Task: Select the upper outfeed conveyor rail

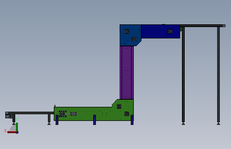Action: (x=201, y=26)
